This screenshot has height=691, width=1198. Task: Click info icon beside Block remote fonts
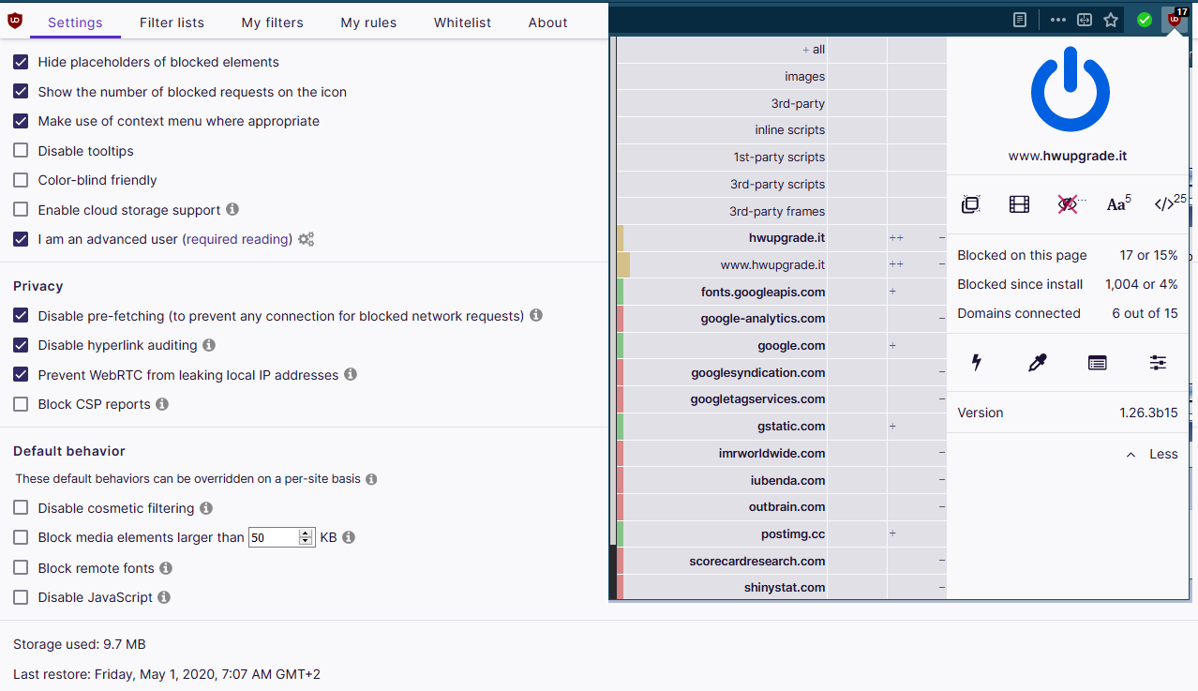[x=166, y=568]
